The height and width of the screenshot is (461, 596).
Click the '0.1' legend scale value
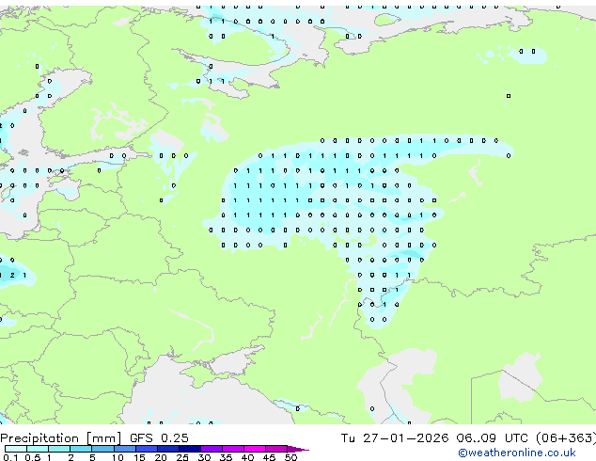point(10,457)
